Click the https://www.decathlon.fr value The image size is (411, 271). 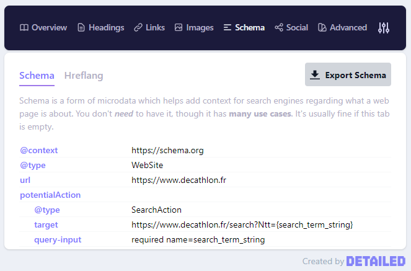pos(179,180)
